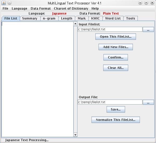Image resolution: width=156 pixels, height=143 pixels.
Task: Click the red Japanese language label
Action: pos(59,14)
